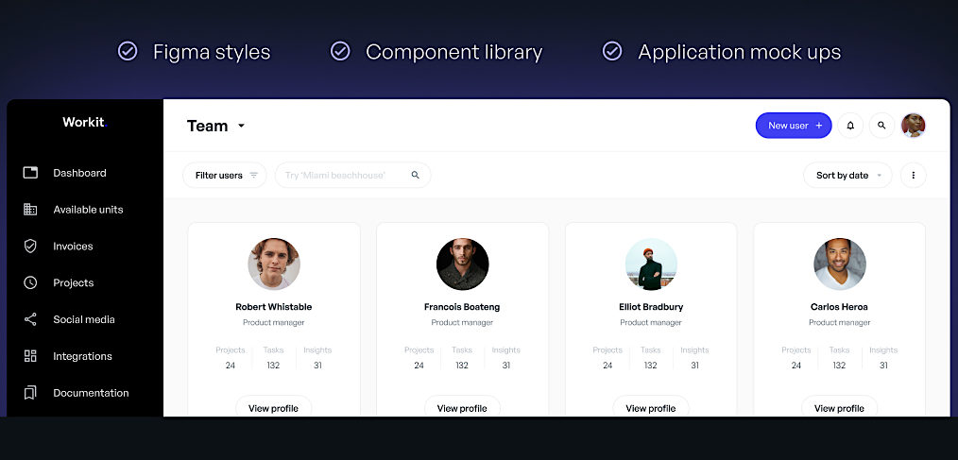Image resolution: width=958 pixels, height=460 pixels.
Task: Click the Invoices shield icon
Action: click(x=30, y=247)
